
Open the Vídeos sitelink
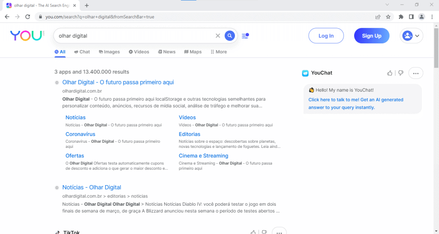pos(187,117)
